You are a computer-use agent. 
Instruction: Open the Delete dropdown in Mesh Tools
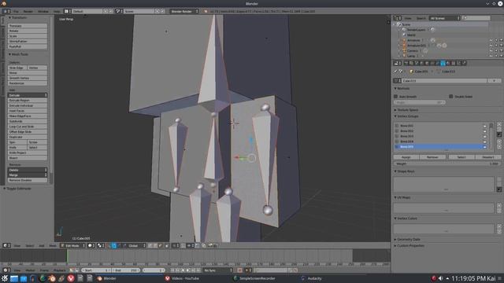click(28, 170)
